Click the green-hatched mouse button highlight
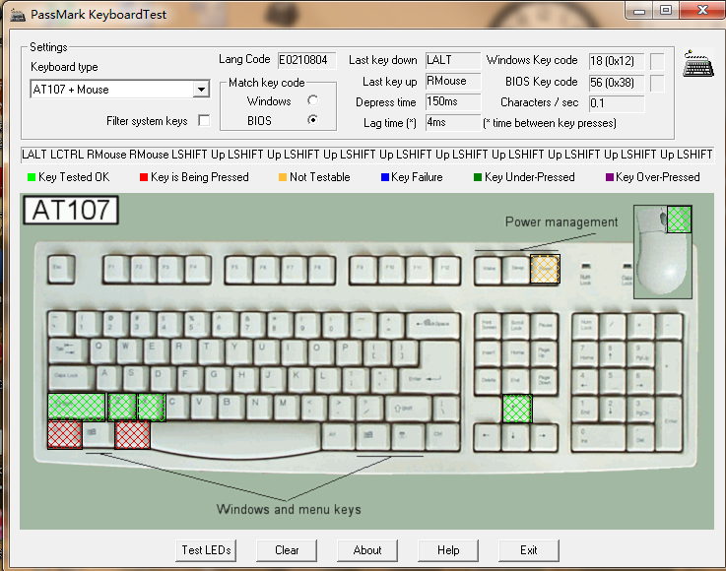 679,220
